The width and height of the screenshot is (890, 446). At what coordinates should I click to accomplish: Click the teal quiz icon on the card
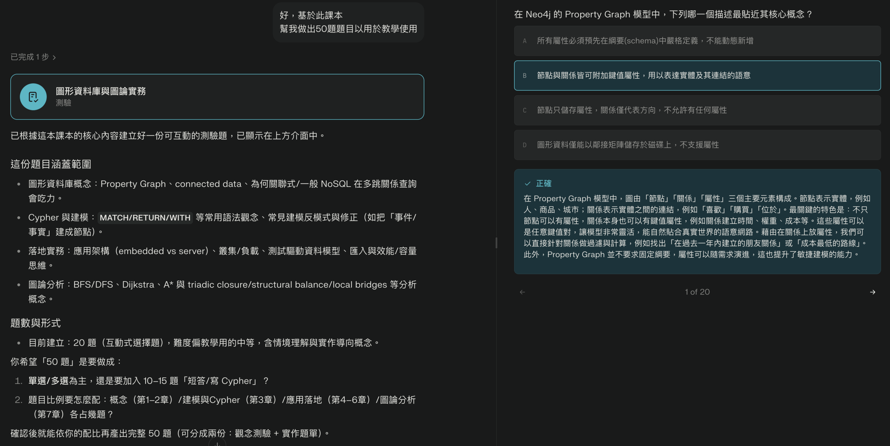point(33,97)
